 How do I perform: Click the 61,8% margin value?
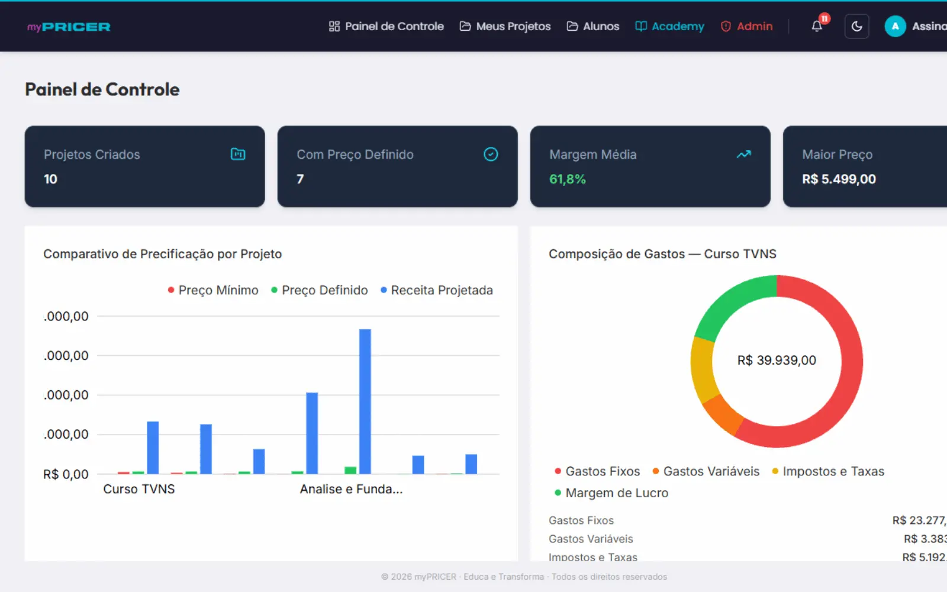[x=568, y=179]
